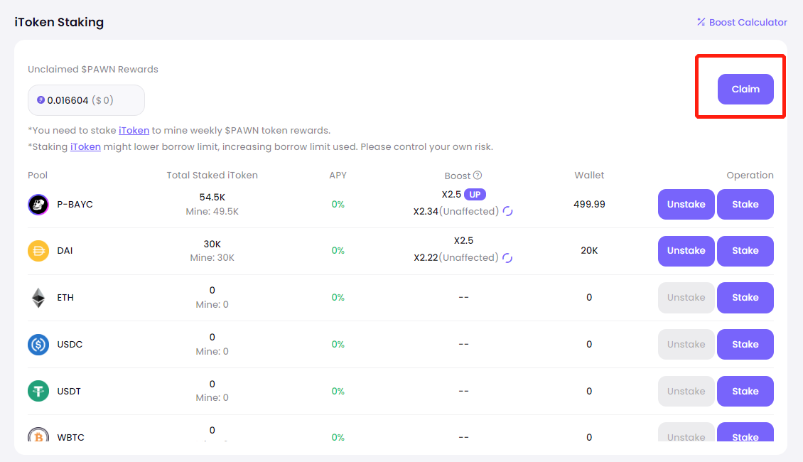This screenshot has width=803, height=462.
Task: Claim unclaimed $PAWN rewards
Action: pos(745,90)
